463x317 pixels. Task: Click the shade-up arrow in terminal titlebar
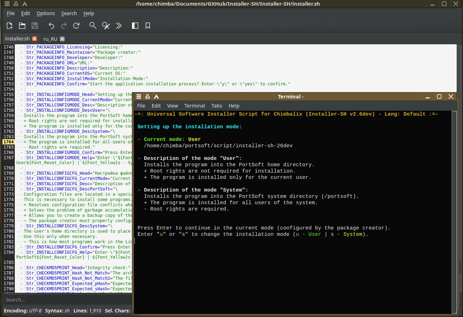point(156,97)
